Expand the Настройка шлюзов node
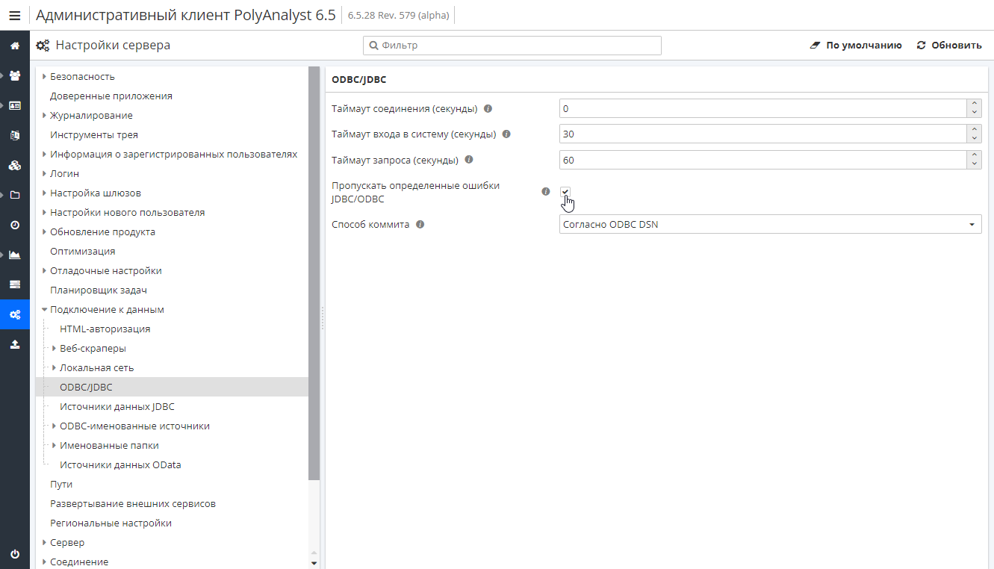 pos(45,193)
